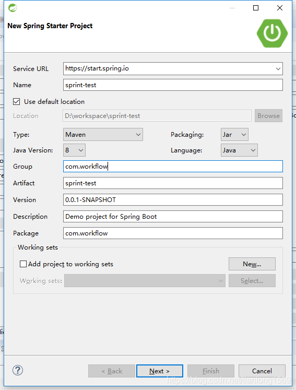Open the Type Maven dropdown

[x=103, y=135]
